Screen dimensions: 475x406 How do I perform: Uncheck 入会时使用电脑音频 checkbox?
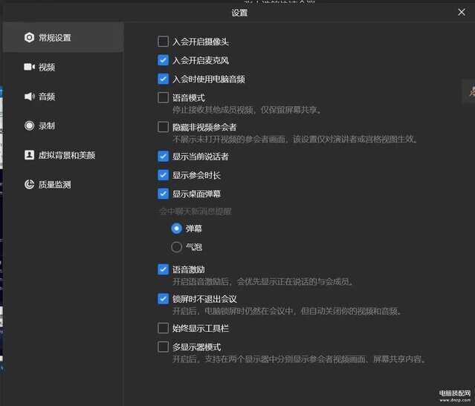point(163,79)
